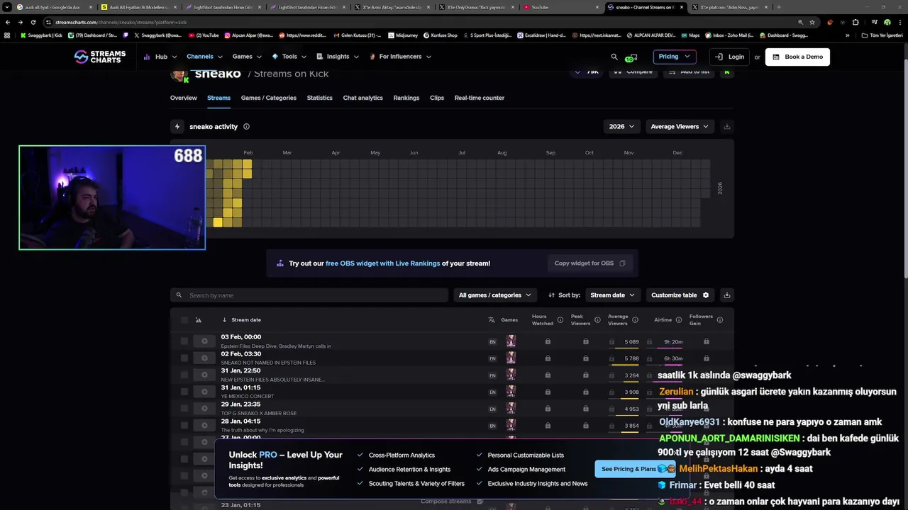Open the free OBS widget with Live Rankings link
This screenshot has height=510, width=908.
coord(382,263)
